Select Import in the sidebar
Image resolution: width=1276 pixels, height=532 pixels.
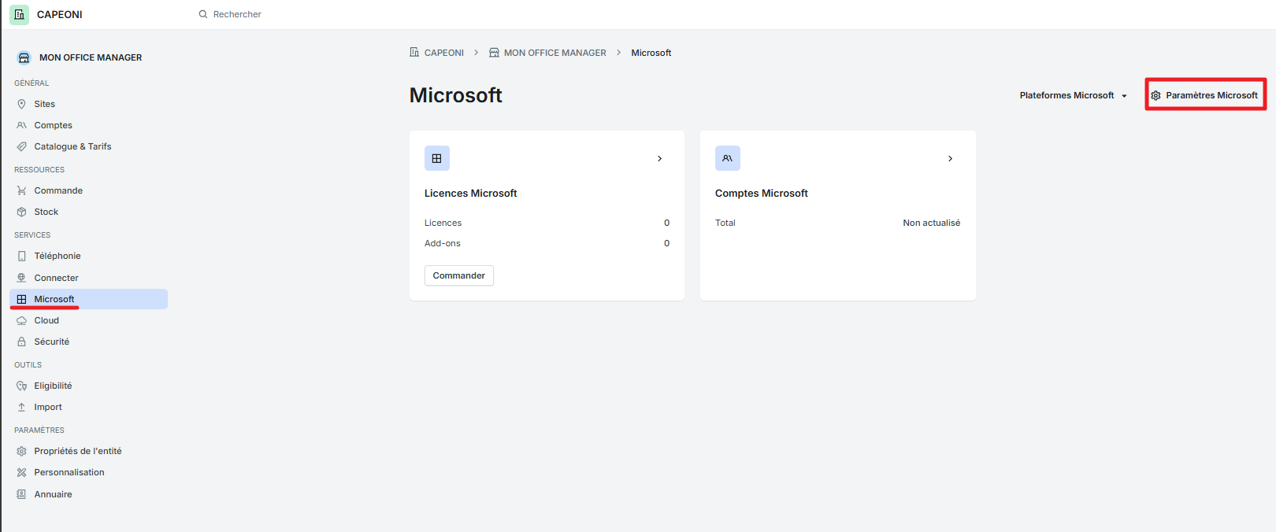pos(88,407)
